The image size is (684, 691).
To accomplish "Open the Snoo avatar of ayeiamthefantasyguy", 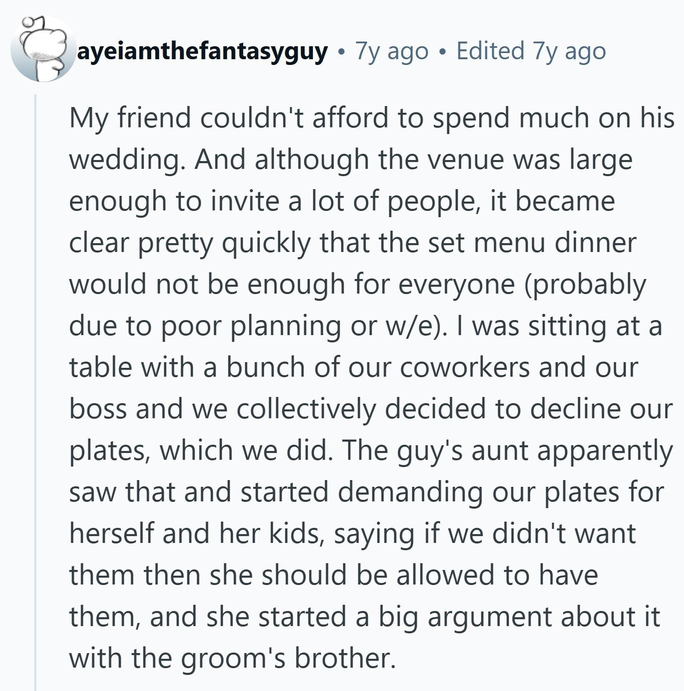I will [x=44, y=49].
